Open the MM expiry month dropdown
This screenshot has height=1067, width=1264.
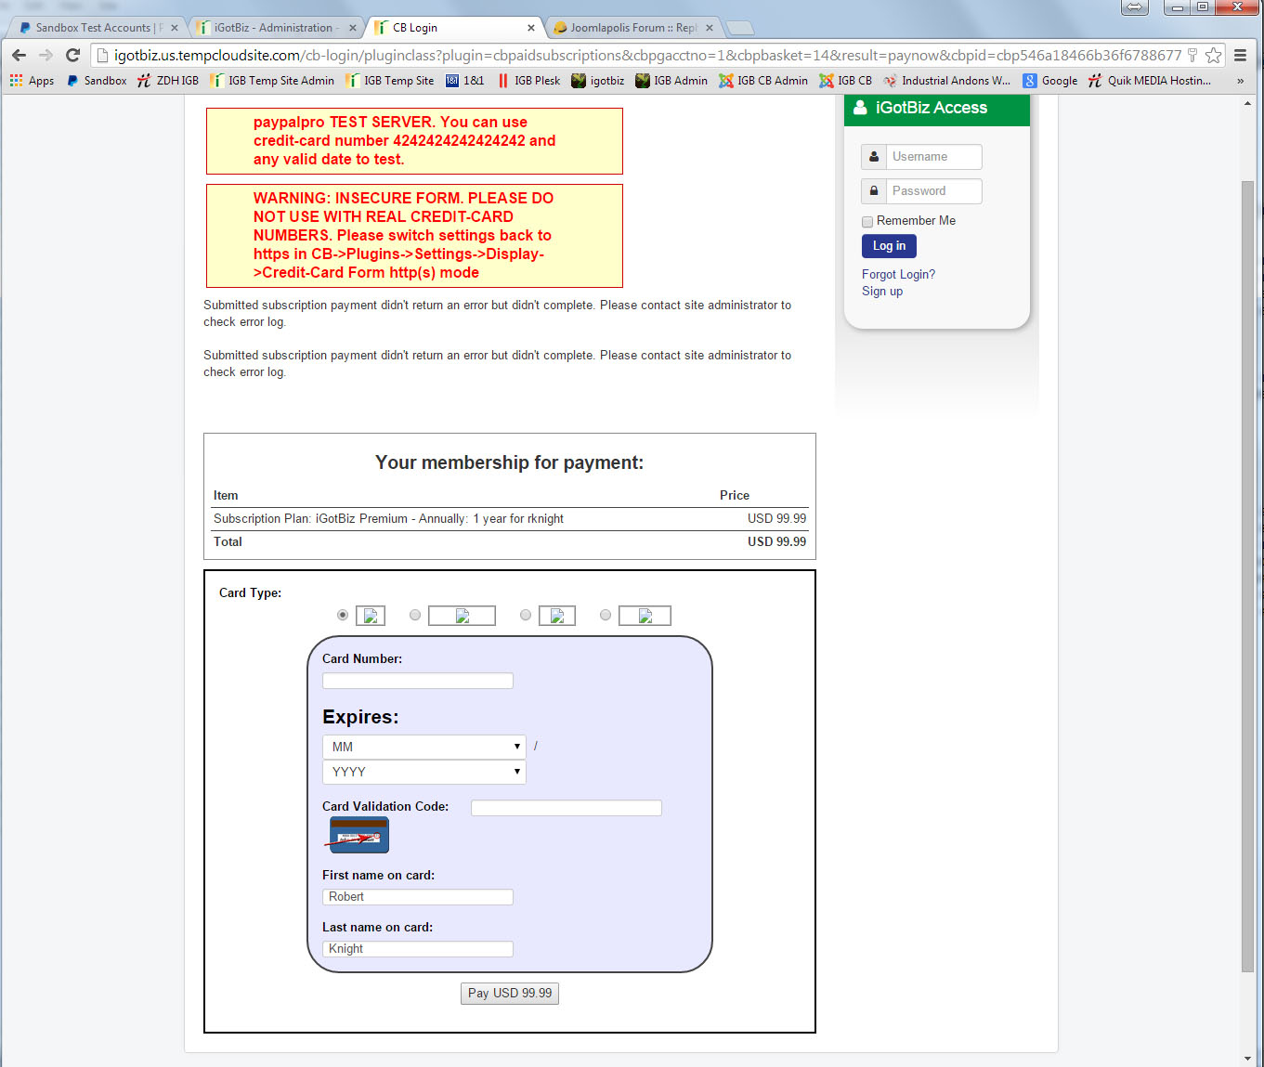pos(424,747)
